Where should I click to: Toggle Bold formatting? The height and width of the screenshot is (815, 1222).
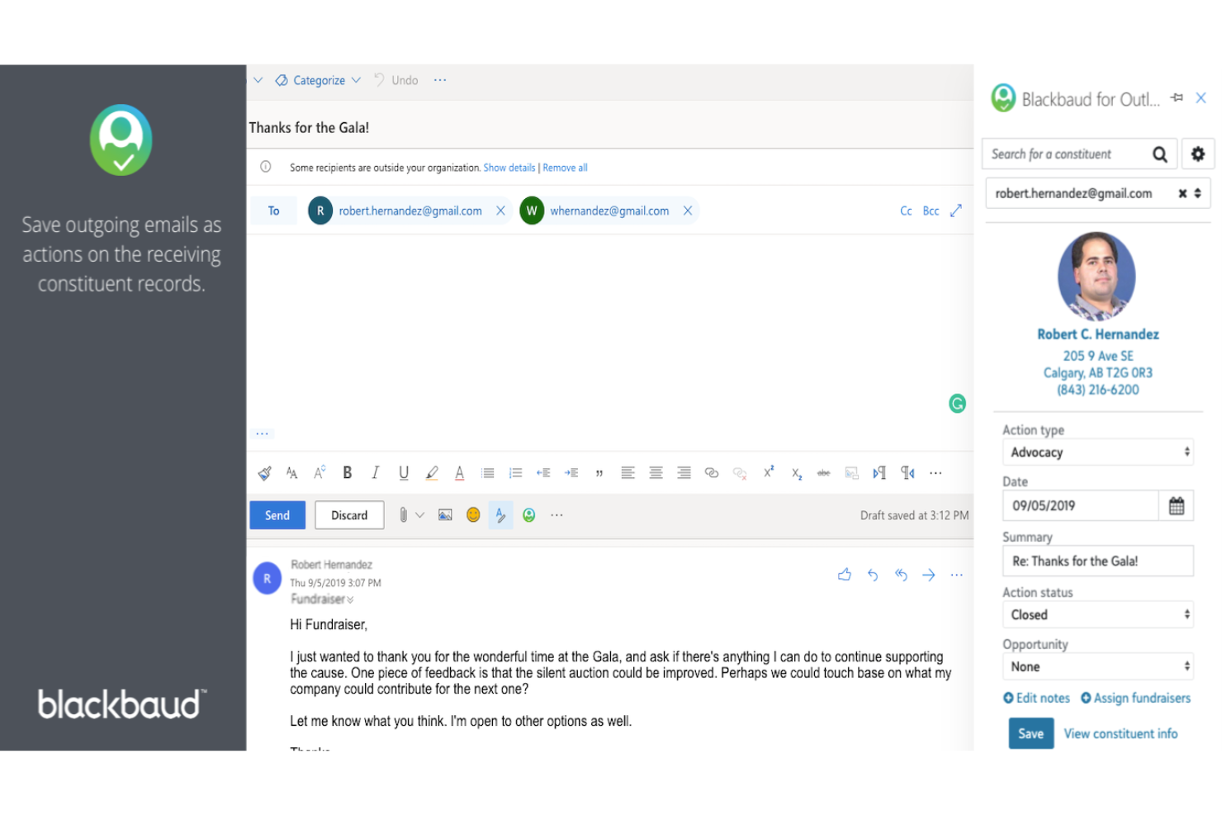pyautogui.click(x=348, y=472)
